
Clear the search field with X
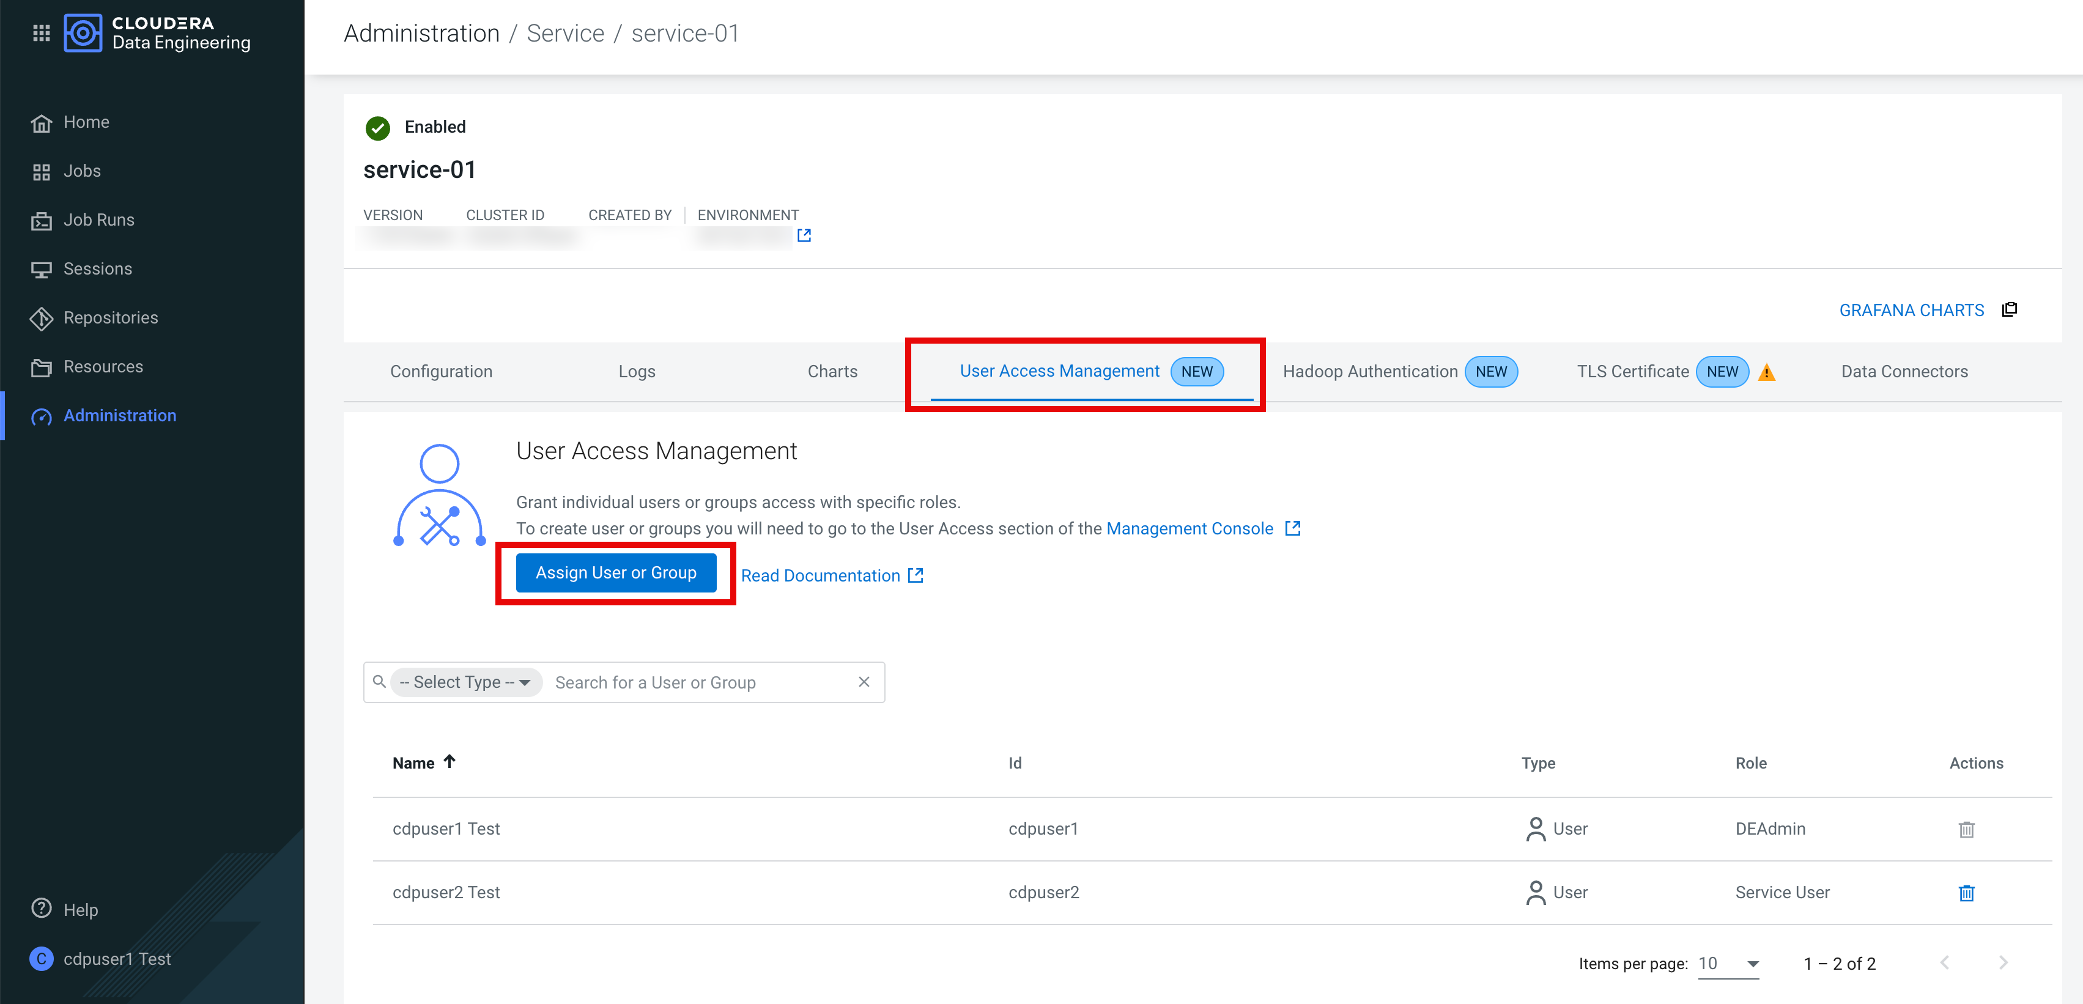864,681
